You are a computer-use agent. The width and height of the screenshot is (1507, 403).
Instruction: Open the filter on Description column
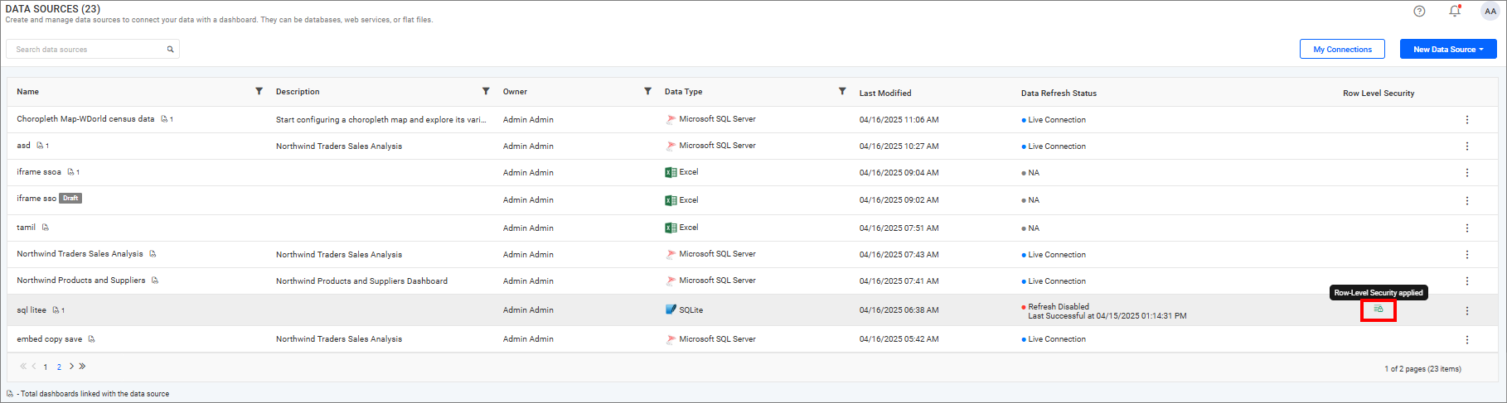(486, 91)
